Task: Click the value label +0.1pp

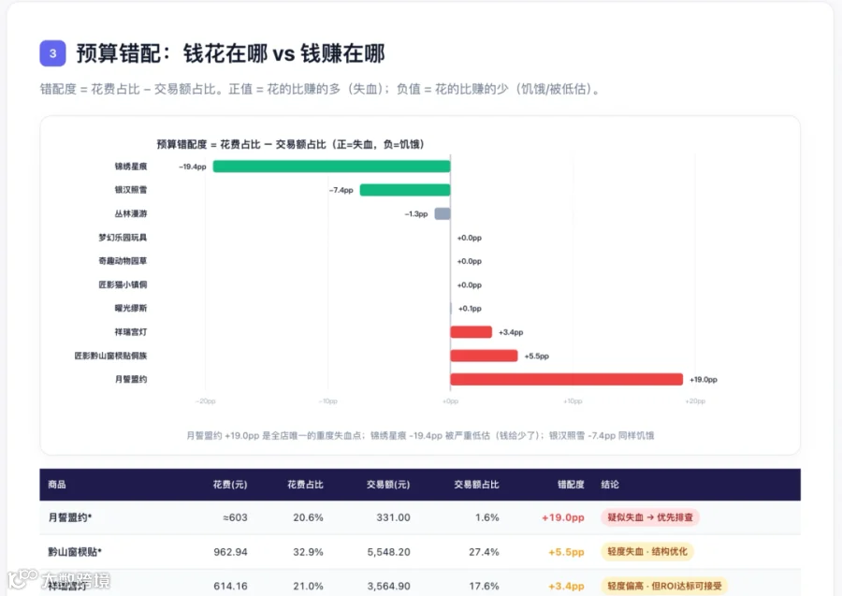Action: coord(470,309)
